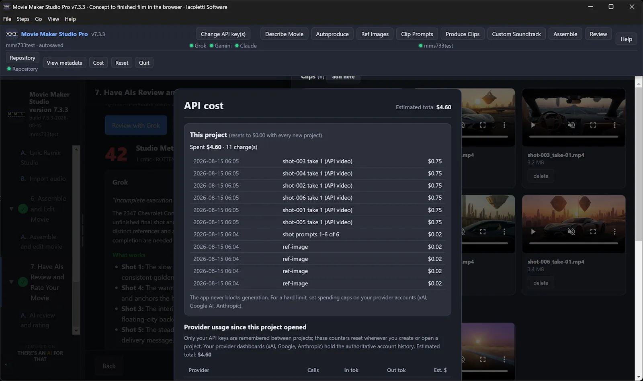This screenshot has height=381, width=643.
Task: Open the Review step
Action: (598, 34)
